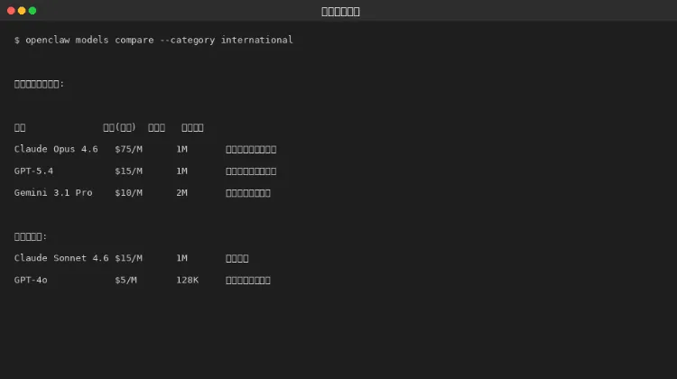The image size is (677, 379).
Task: Select the openclaw models compare command line
Action: [x=153, y=40]
